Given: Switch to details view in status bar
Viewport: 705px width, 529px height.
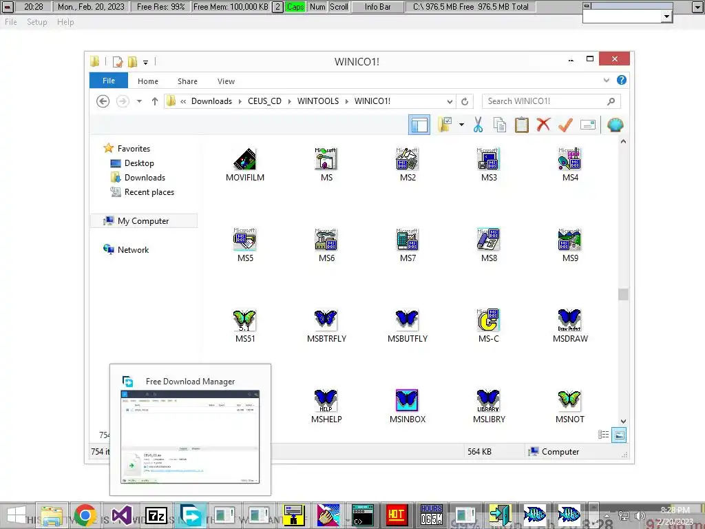Looking at the screenshot, I should pos(603,435).
